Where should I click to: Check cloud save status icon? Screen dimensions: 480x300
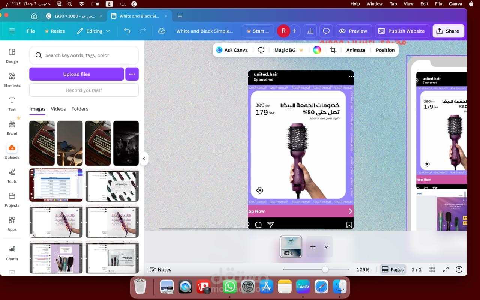162,31
